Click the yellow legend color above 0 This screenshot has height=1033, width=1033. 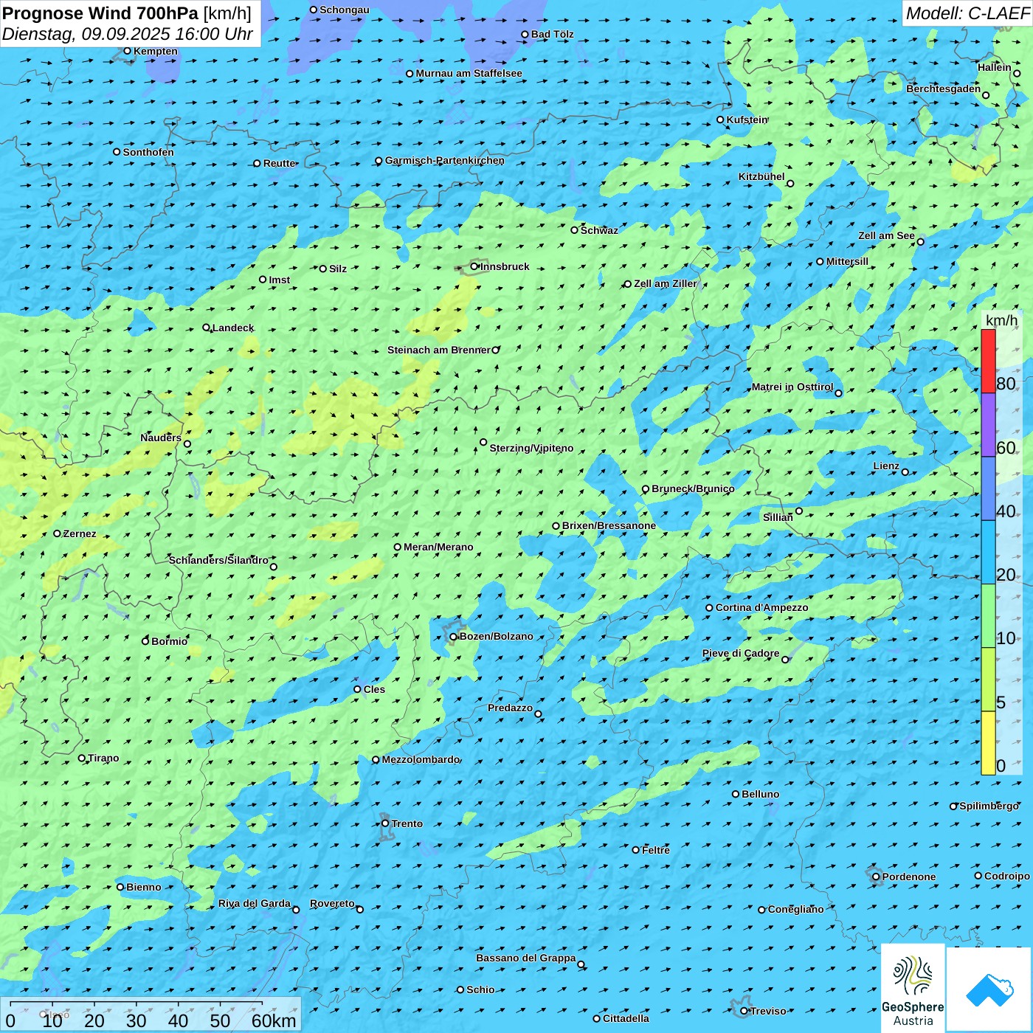pos(988,743)
